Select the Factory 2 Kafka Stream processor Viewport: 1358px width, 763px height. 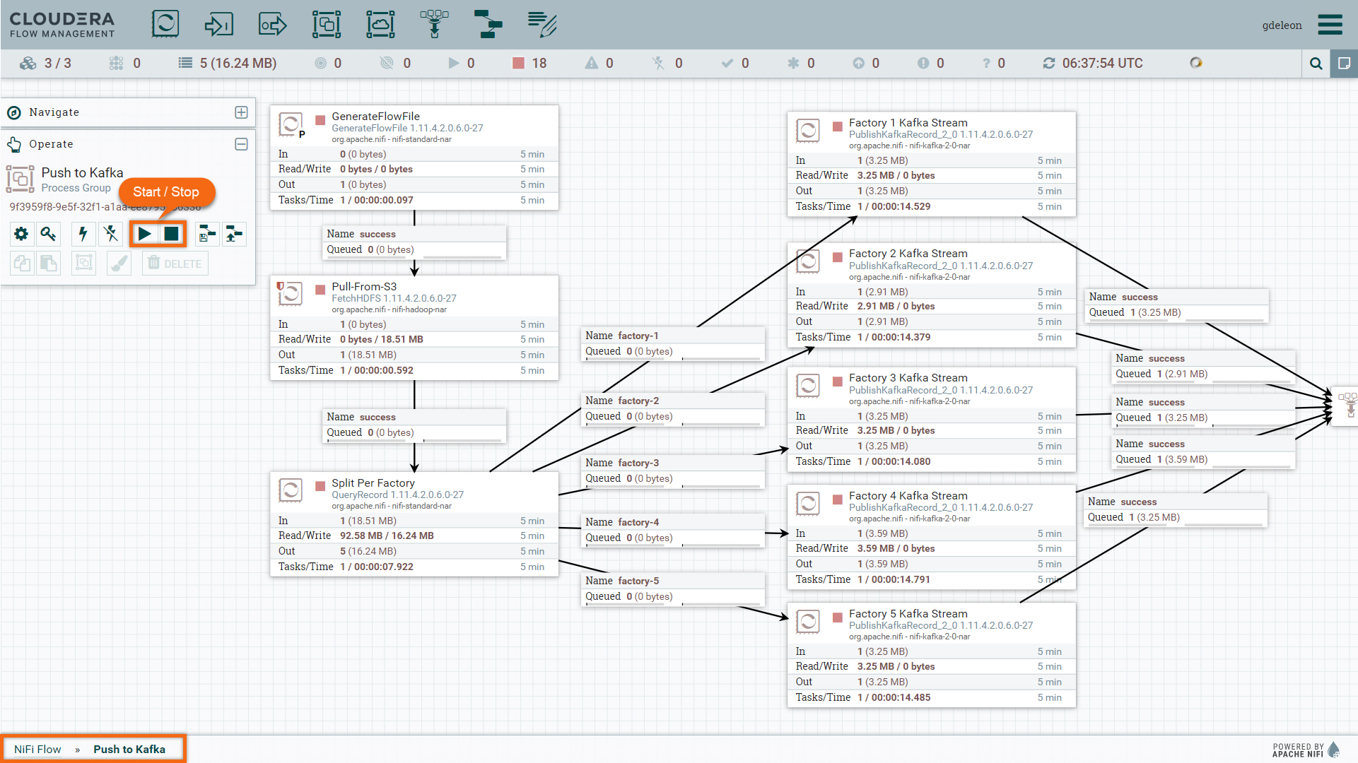[932, 295]
